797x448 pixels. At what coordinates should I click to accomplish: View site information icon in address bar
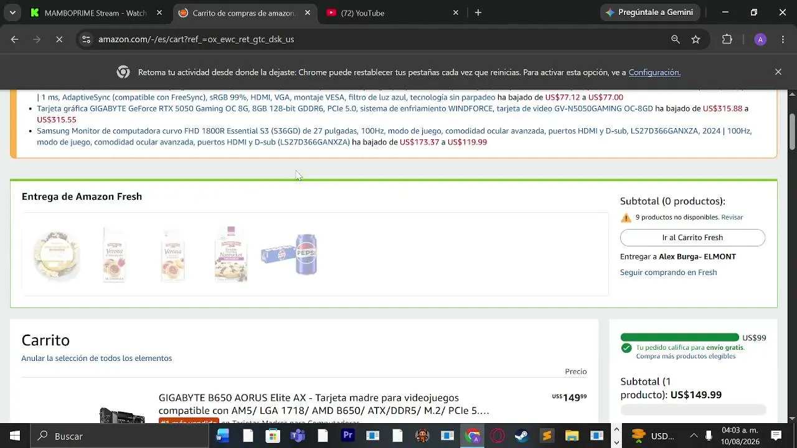(x=85, y=39)
